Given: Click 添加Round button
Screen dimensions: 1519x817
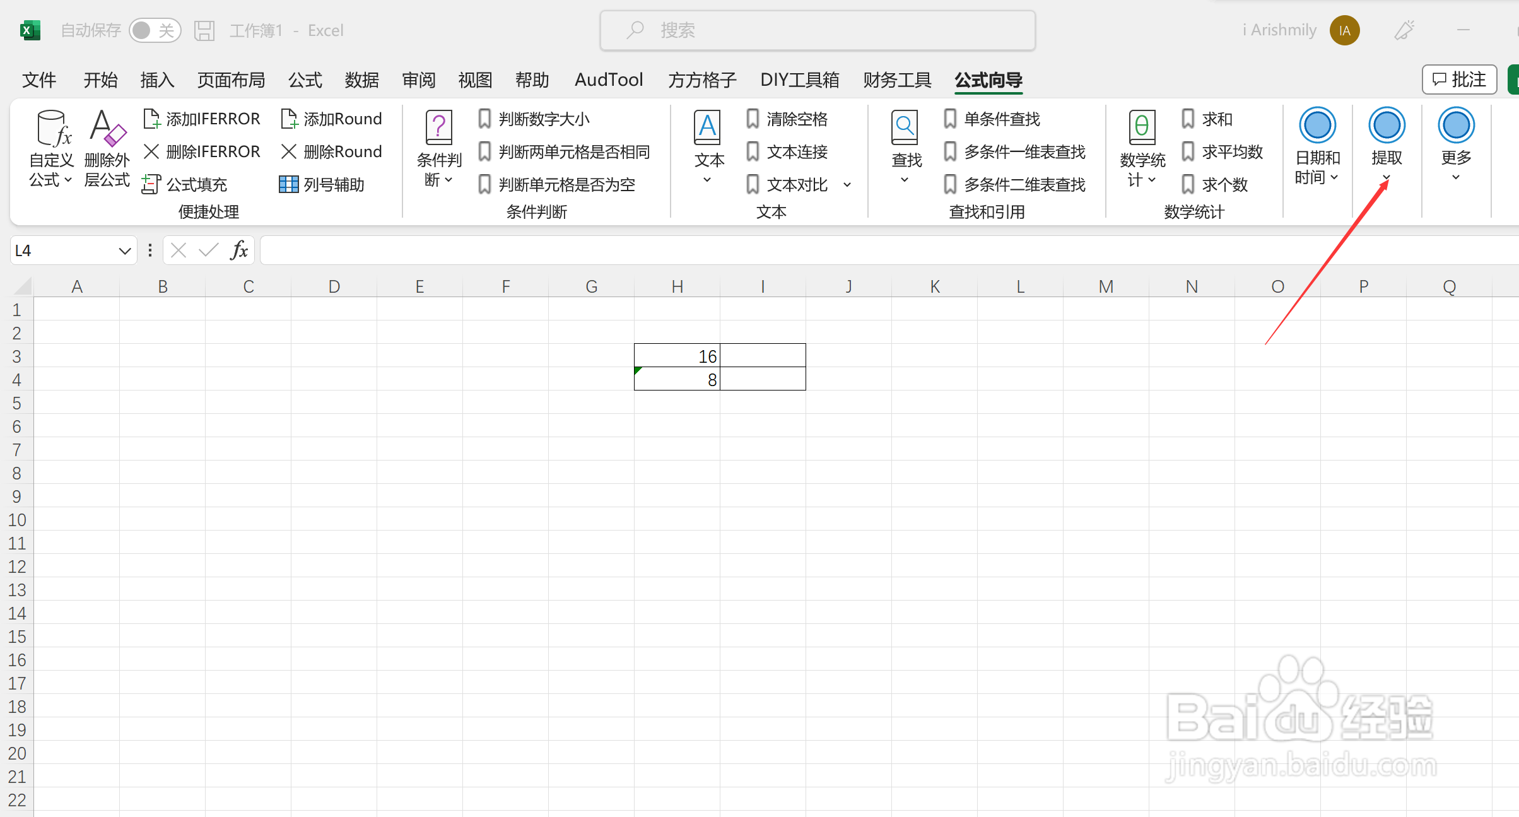Looking at the screenshot, I should [332, 119].
